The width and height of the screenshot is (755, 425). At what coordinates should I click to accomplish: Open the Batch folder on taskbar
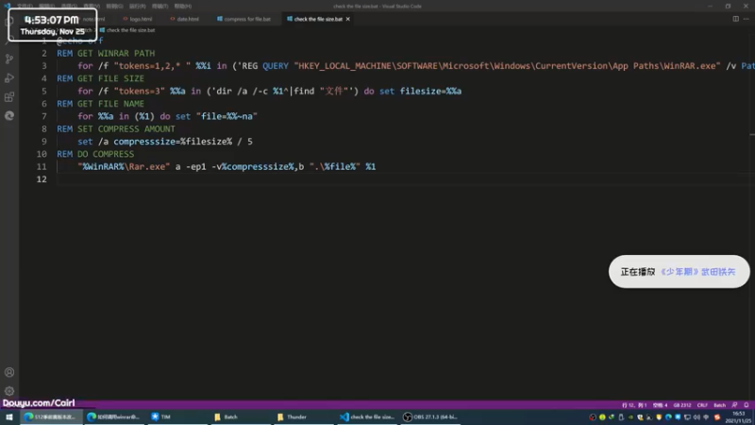pos(240,416)
